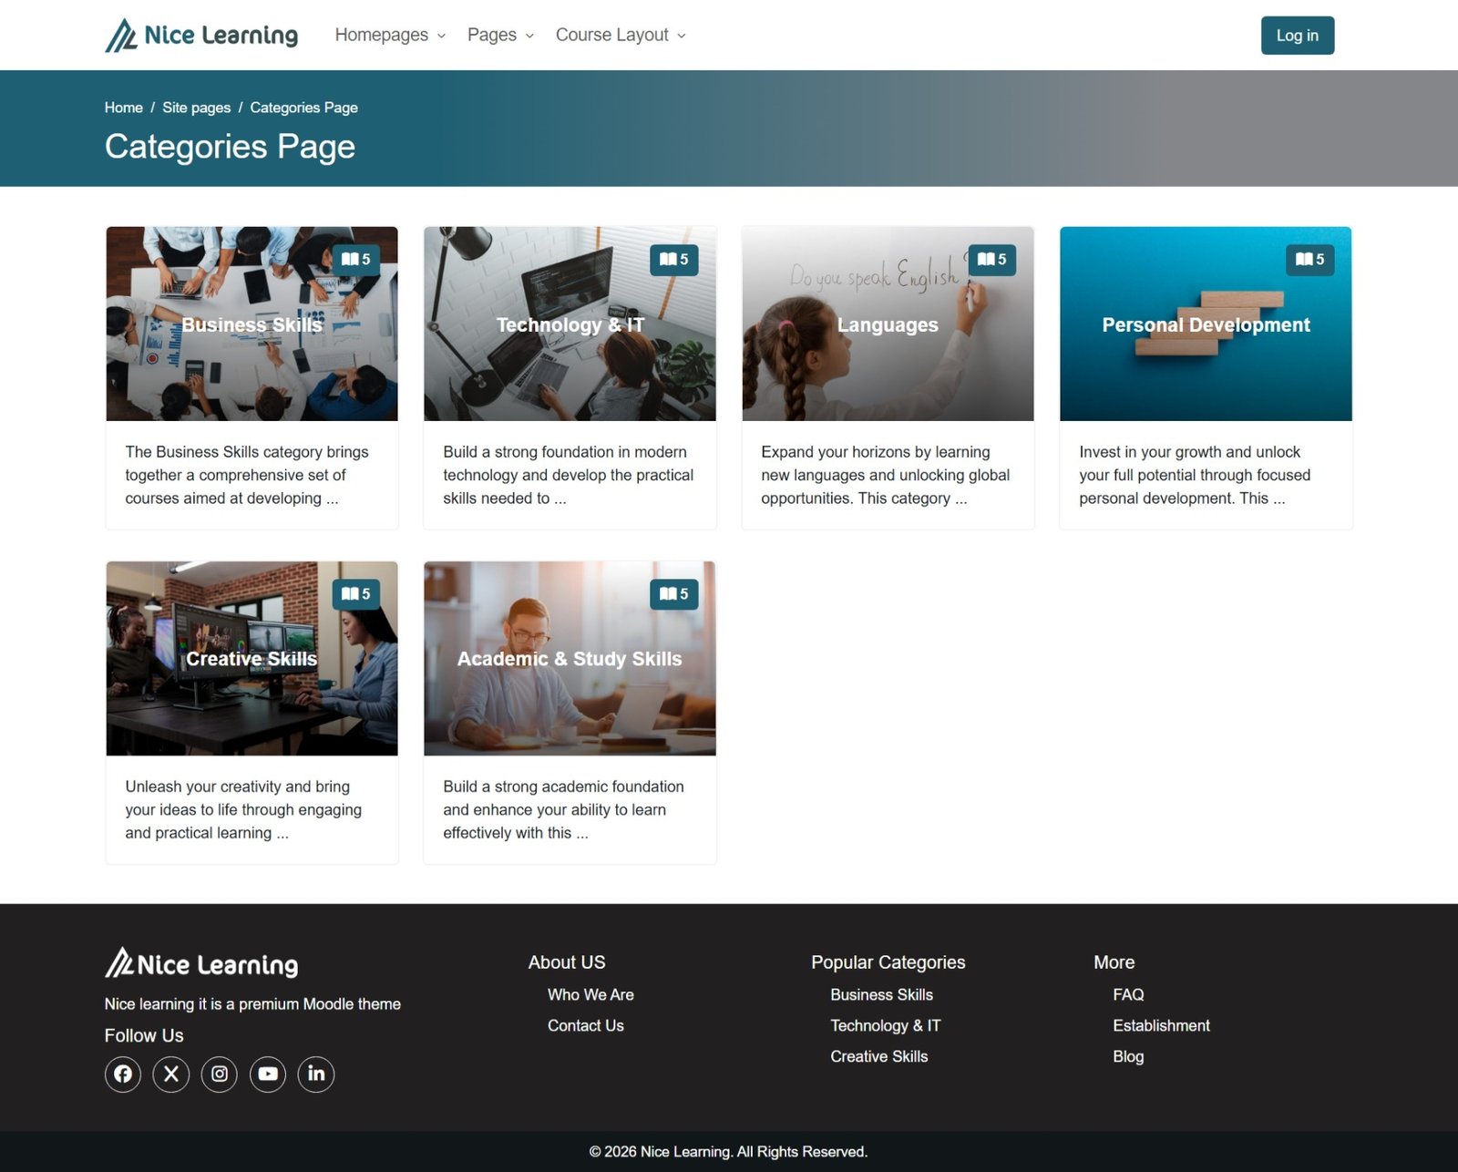
Task: Open the Languages category thumbnail
Action: coord(888,325)
